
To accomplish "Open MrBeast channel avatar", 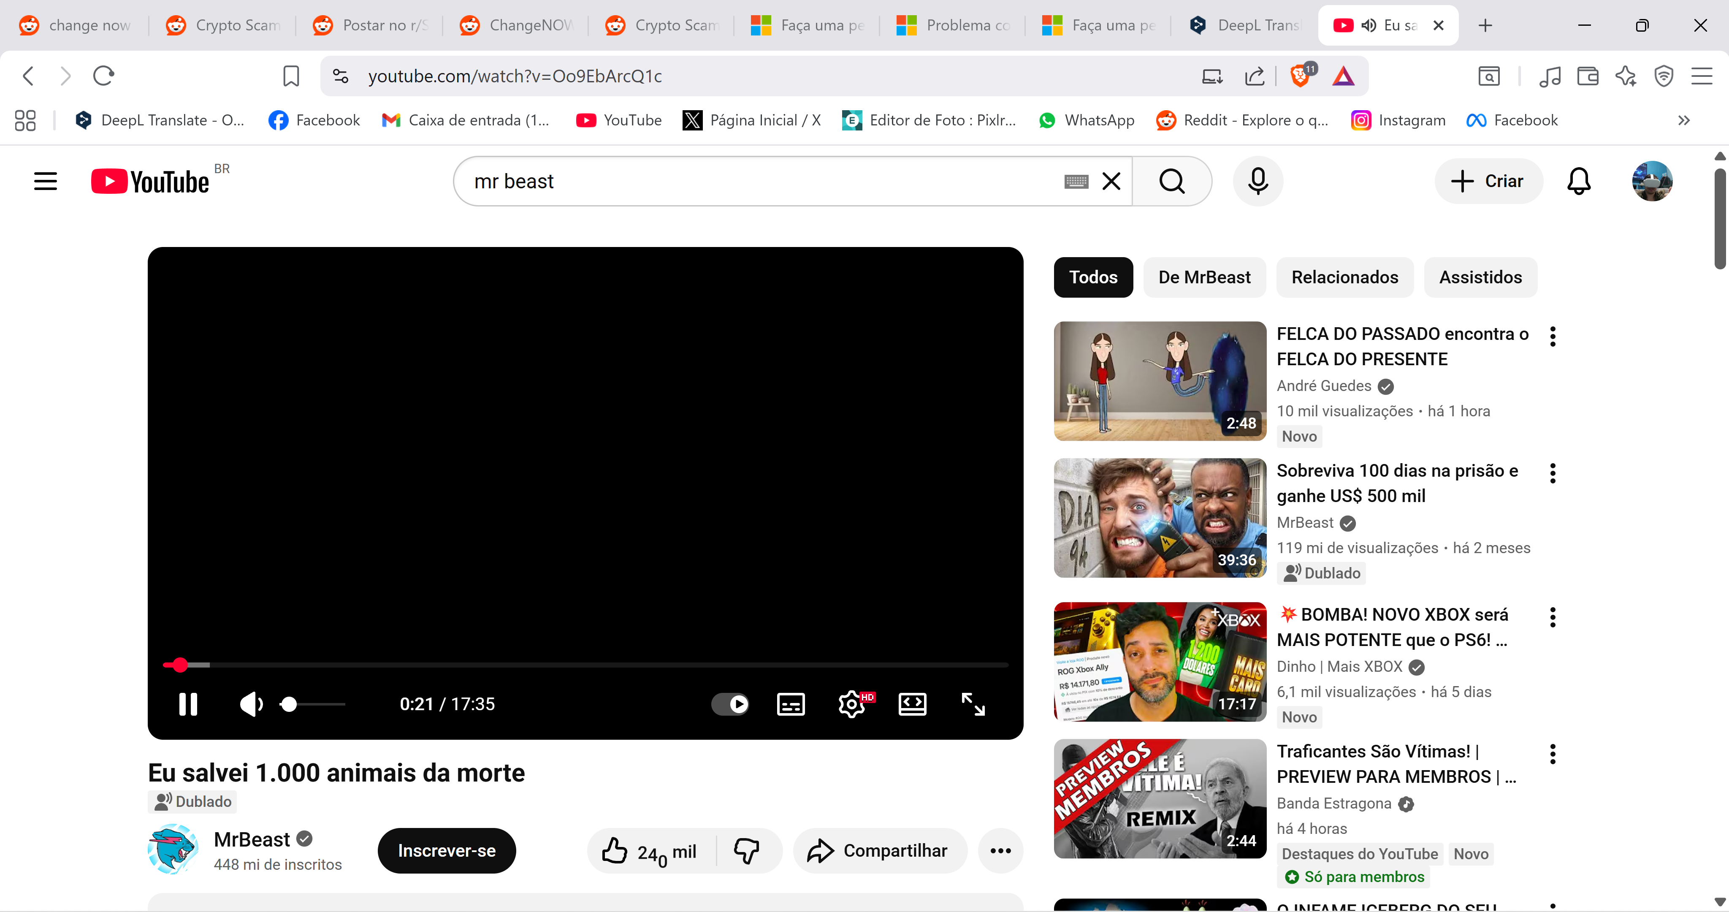I will (x=173, y=850).
